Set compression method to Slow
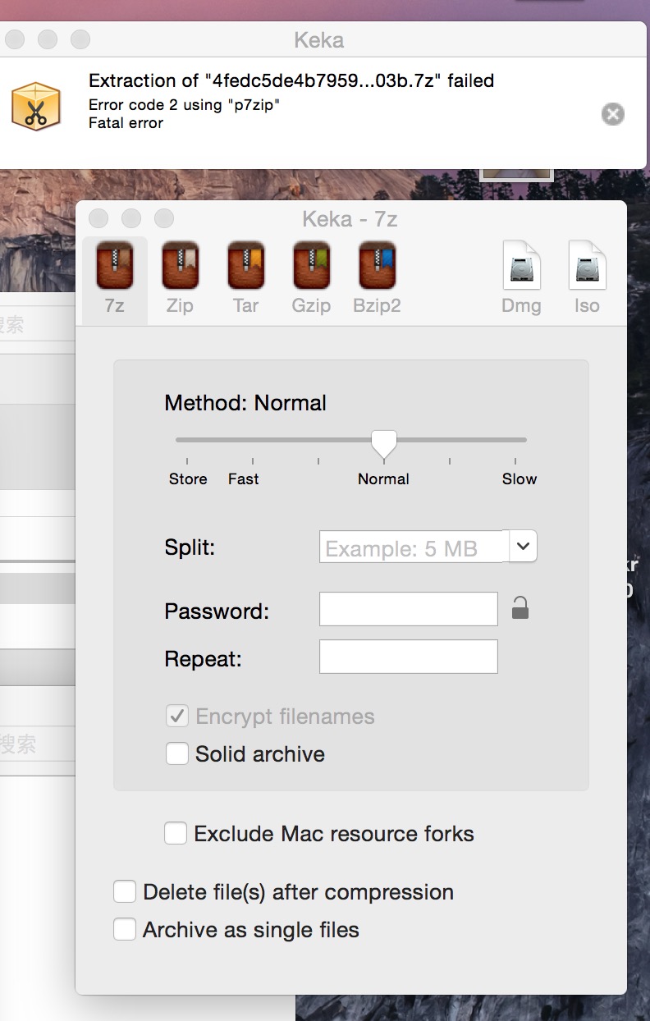650x1021 pixels. (x=520, y=479)
